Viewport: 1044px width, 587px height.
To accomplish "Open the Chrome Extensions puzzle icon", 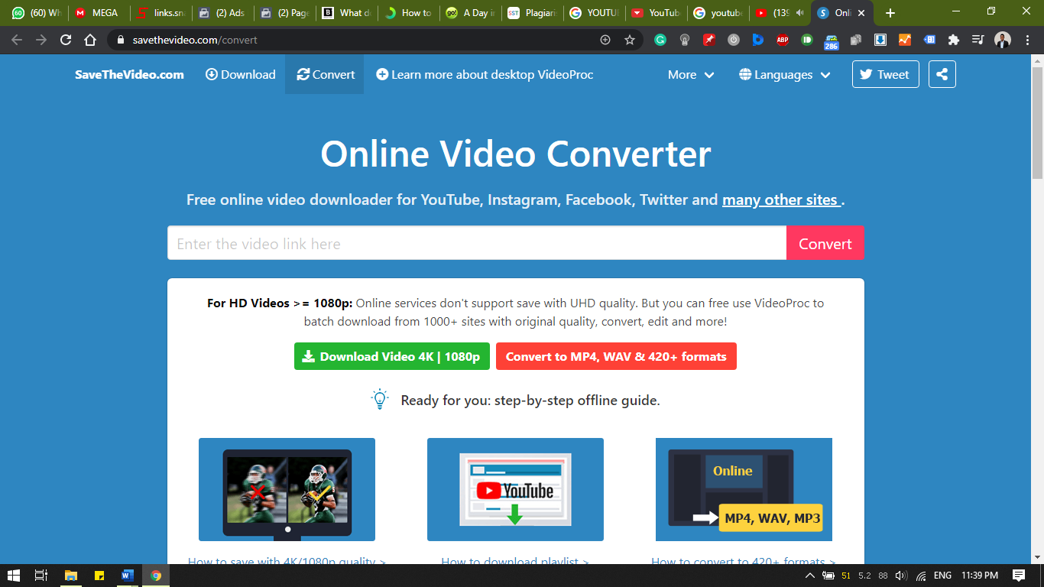I will coord(954,40).
